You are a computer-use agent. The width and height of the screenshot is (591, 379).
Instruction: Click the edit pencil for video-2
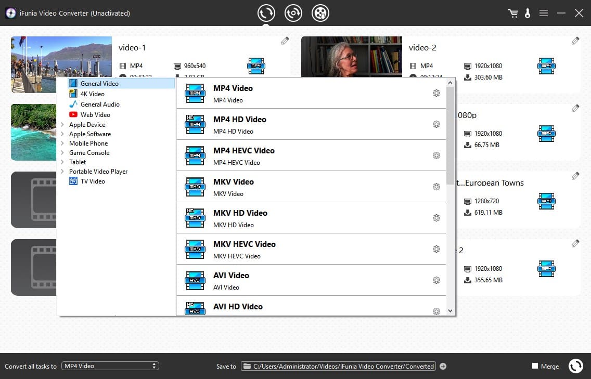(x=575, y=41)
